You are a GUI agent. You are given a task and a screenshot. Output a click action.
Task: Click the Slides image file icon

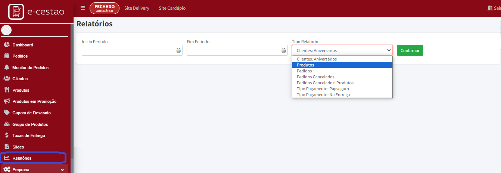coord(6,147)
